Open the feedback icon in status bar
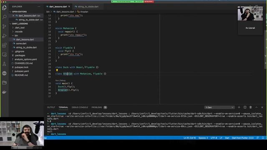Viewport: 267px width, 150px height. coord(258,138)
